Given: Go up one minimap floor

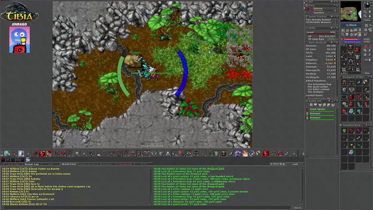Looking at the screenshot, I should (x=370, y=12).
